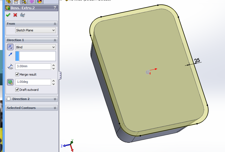The width and height of the screenshot is (225, 152).
Task: Click the direction of extrusion selection box
Action: pos(37,56)
